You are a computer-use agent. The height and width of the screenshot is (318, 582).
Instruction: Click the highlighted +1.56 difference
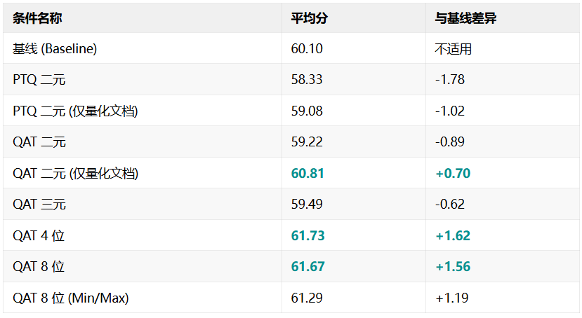click(x=453, y=267)
